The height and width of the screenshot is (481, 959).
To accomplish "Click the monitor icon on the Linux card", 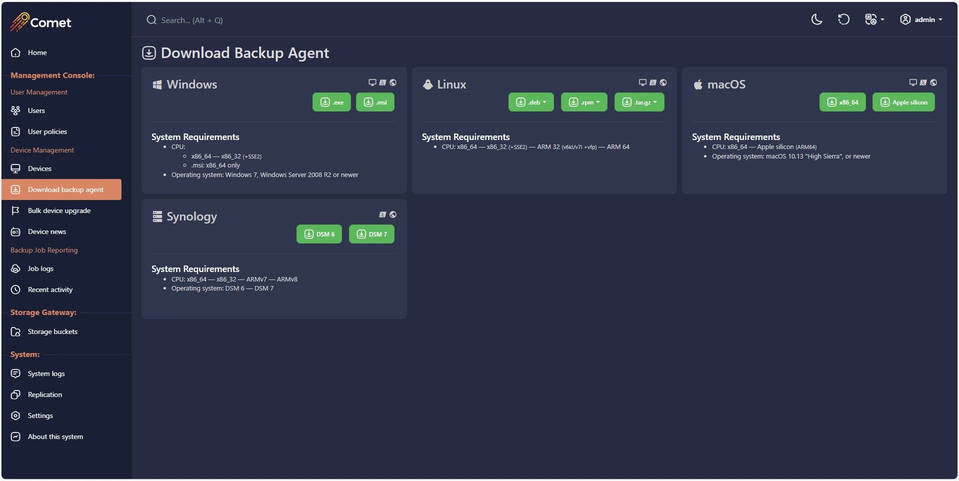I will pyautogui.click(x=642, y=82).
